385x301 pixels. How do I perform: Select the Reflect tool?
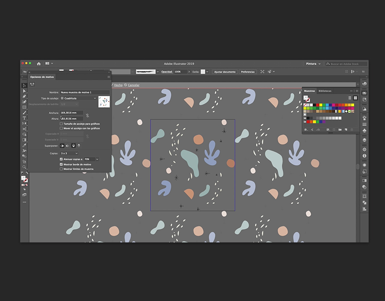pyautogui.click(x=24, y=124)
